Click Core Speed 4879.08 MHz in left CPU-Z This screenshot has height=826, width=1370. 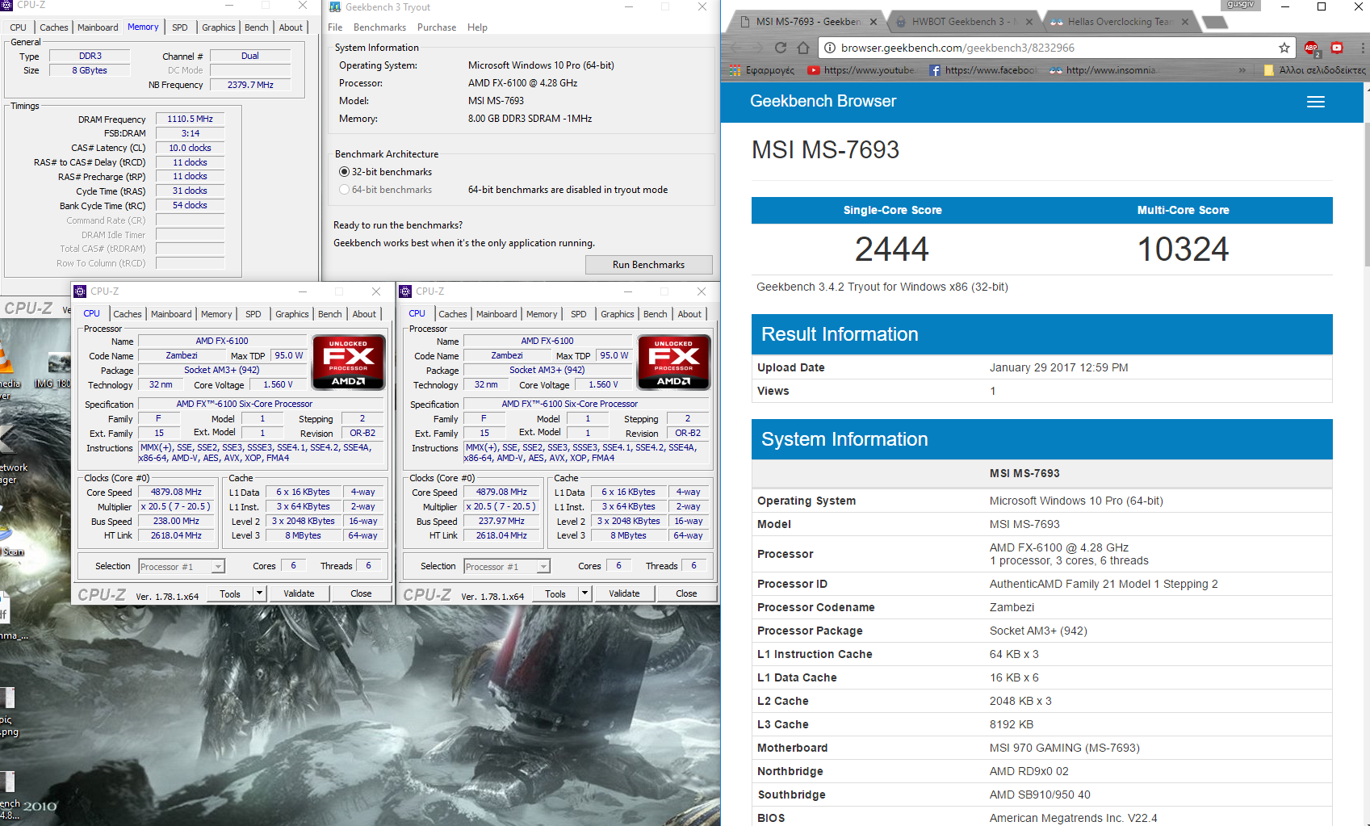176,492
